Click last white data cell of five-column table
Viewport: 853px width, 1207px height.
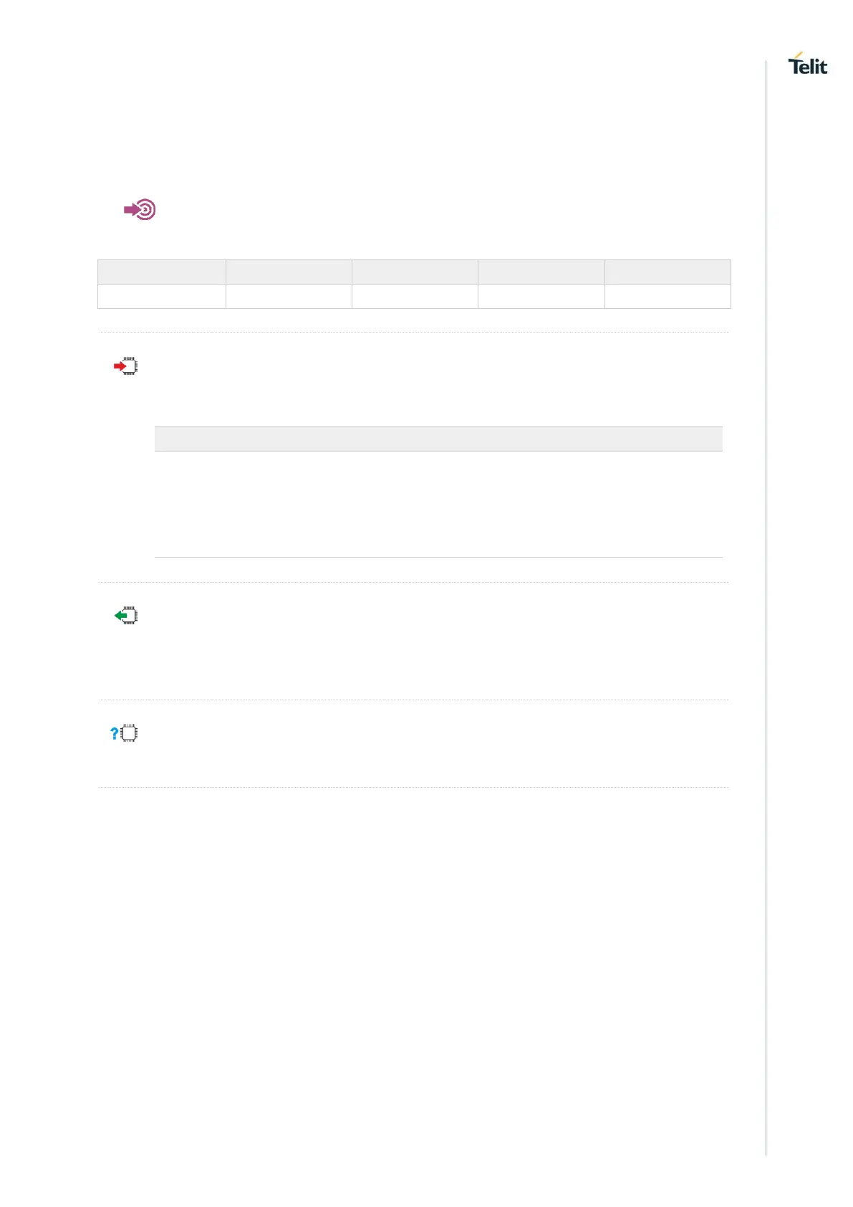[x=668, y=297]
